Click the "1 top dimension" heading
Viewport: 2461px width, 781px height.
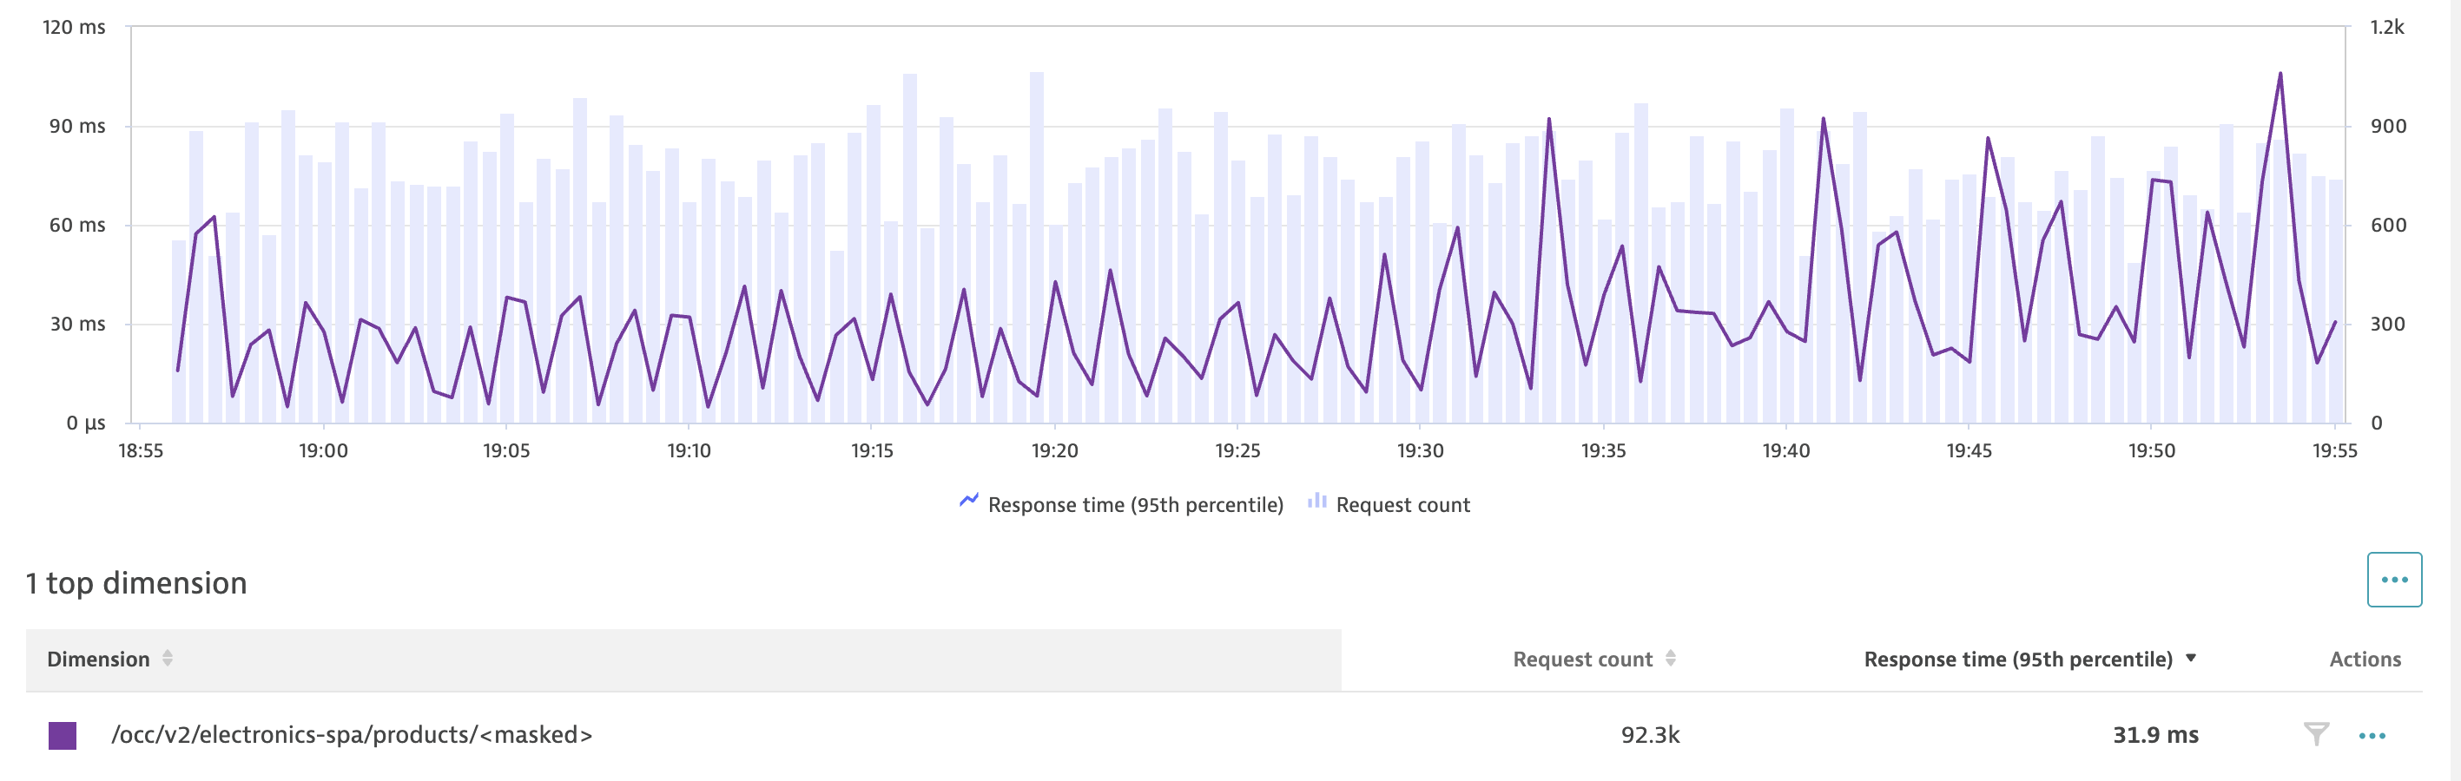pos(136,582)
